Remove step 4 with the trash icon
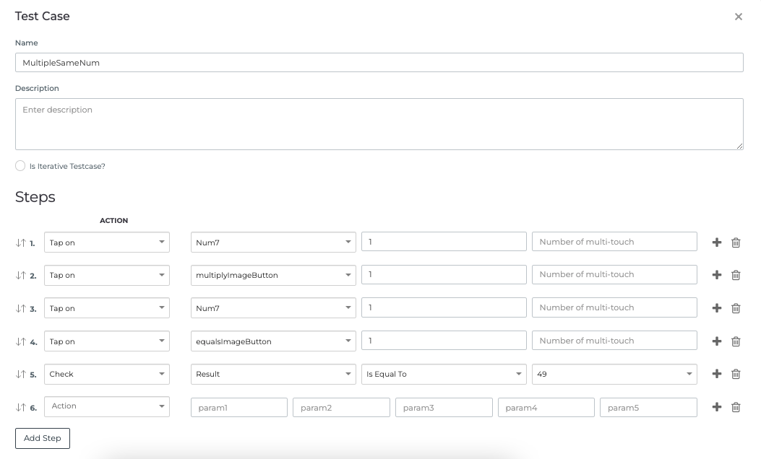The height and width of the screenshot is (459, 761). 736,341
